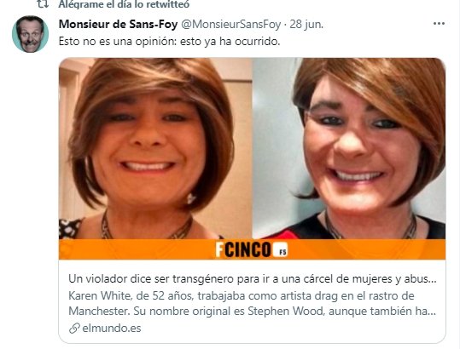Open Monsieur de Sans-Foy's profile avatar
Viewport: 460px width, 349px height.
(x=30, y=34)
